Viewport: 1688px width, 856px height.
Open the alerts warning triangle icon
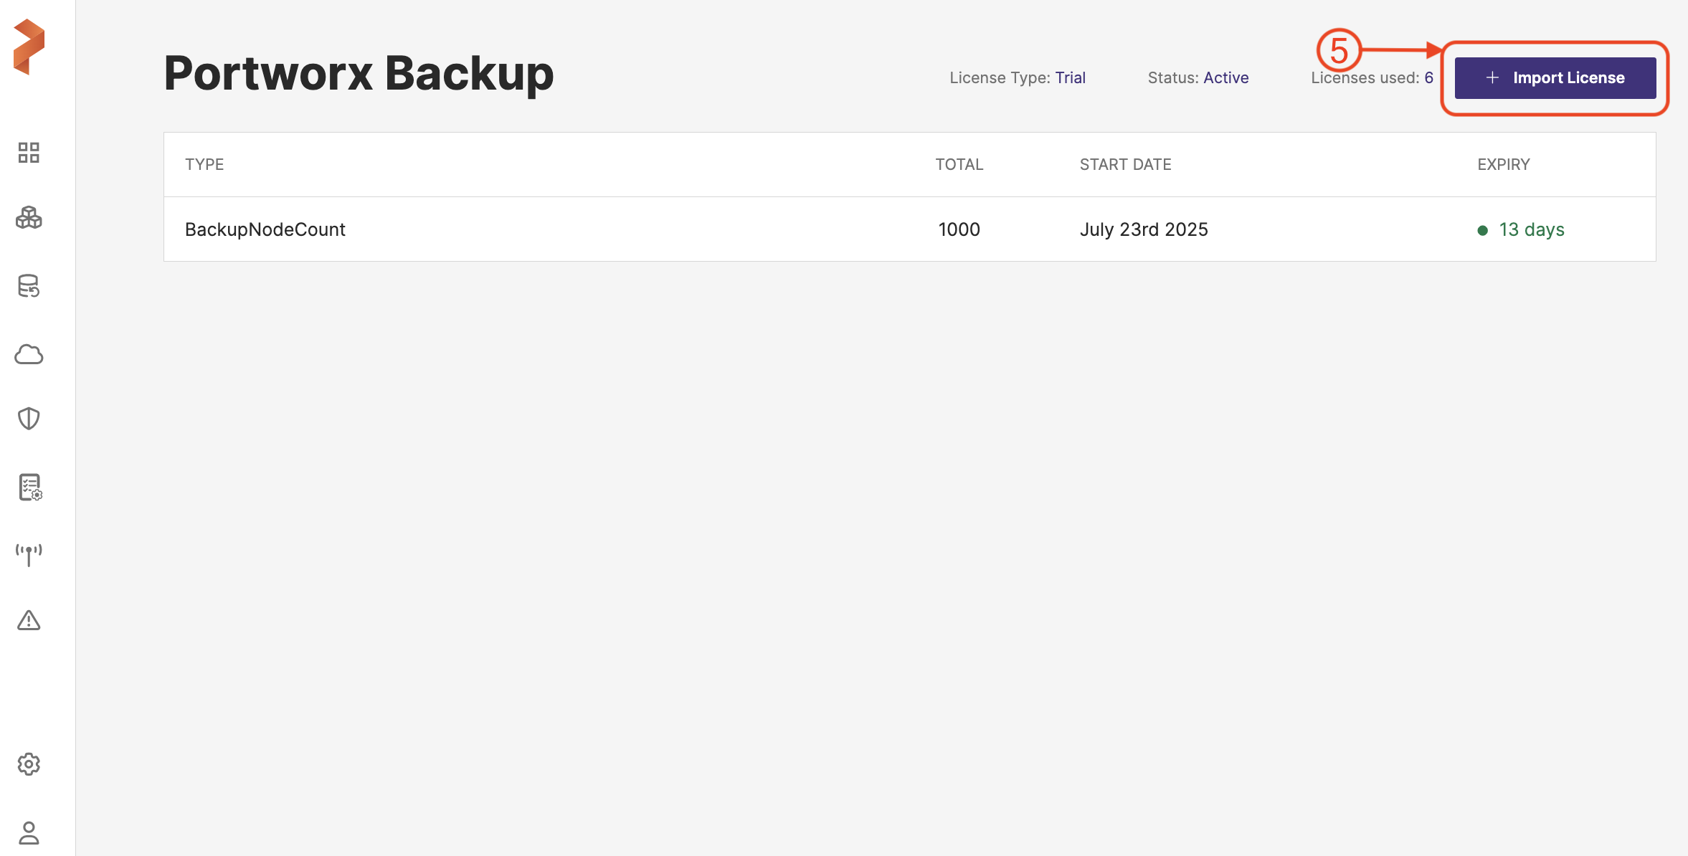[x=29, y=620]
